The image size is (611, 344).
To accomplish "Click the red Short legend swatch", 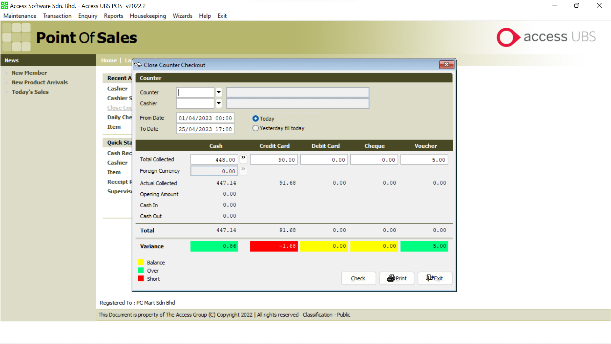I will point(141,279).
